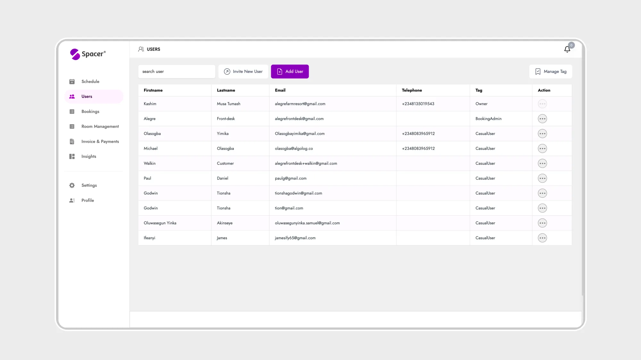
Task: Open Room Management
Action: coord(94,126)
